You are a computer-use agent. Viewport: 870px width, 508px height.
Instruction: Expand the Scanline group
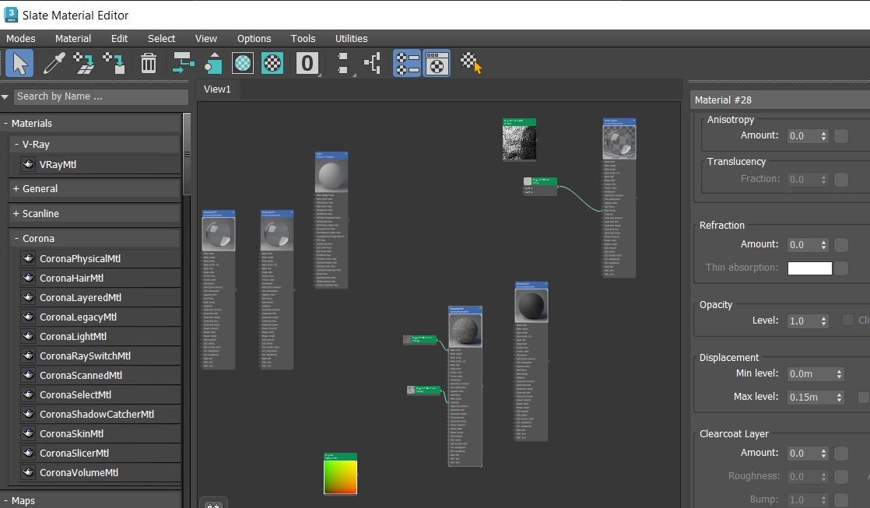16,213
